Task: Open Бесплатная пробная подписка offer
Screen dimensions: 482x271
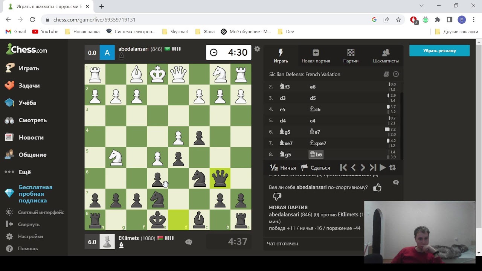Action: [x=29, y=194]
